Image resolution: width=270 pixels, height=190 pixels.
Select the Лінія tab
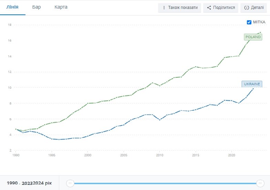coord(12,7)
